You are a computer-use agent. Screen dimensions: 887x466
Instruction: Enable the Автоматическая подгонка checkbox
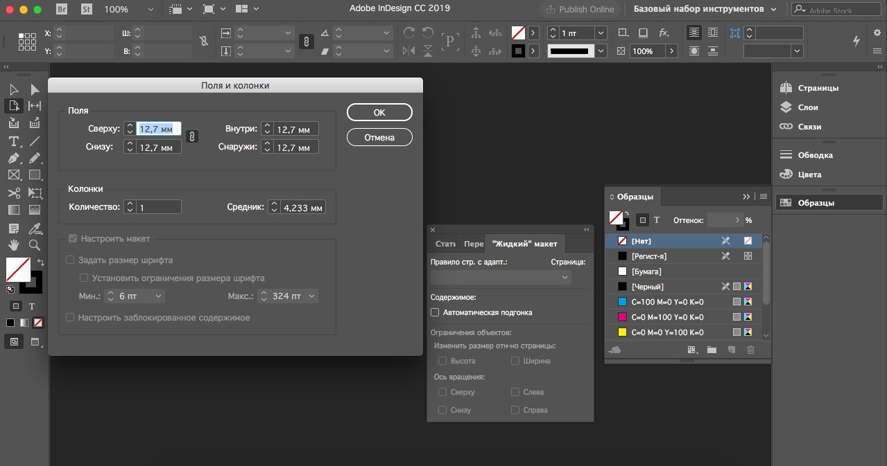(436, 312)
